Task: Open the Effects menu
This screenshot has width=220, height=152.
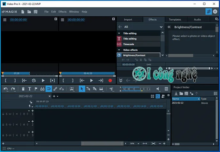Action: point(62,12)
